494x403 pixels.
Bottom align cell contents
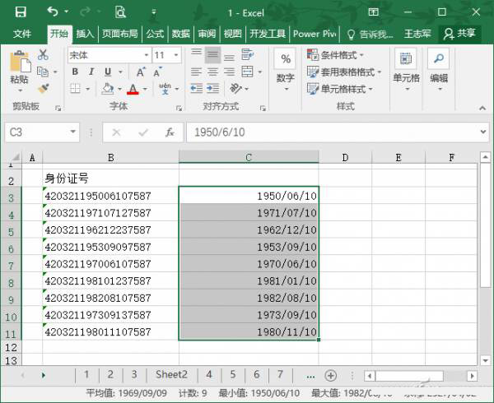click(x=230, y=58)
